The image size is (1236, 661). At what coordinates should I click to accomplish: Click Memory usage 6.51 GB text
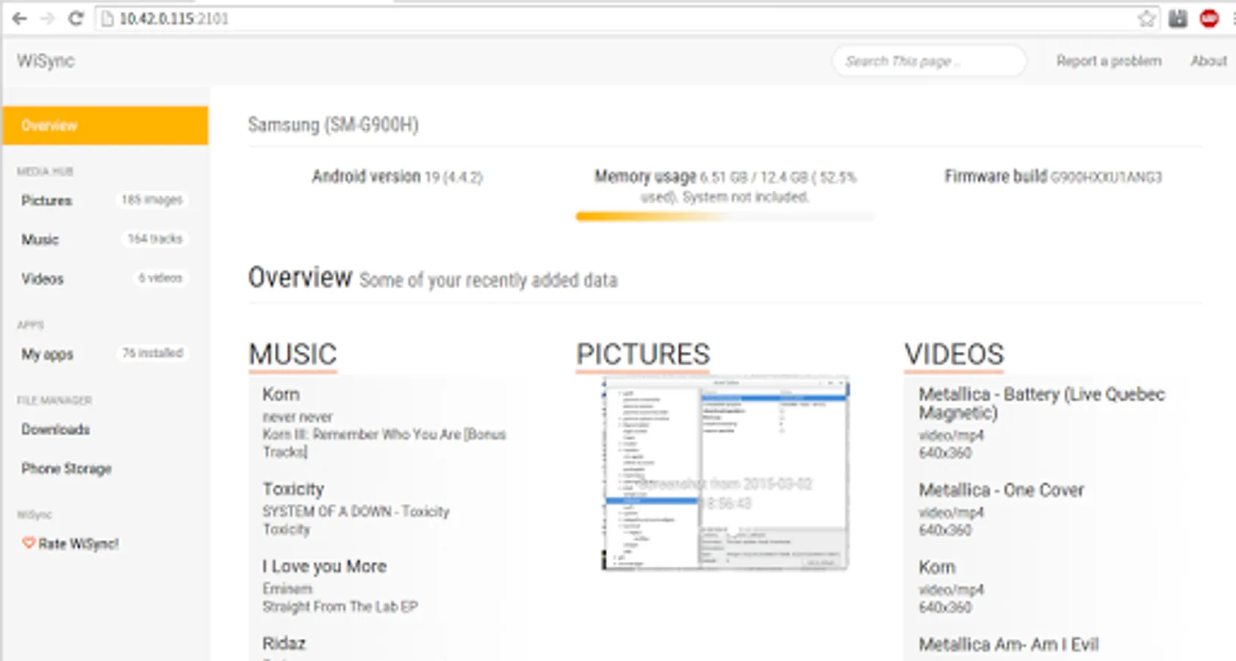pos(725,186)
